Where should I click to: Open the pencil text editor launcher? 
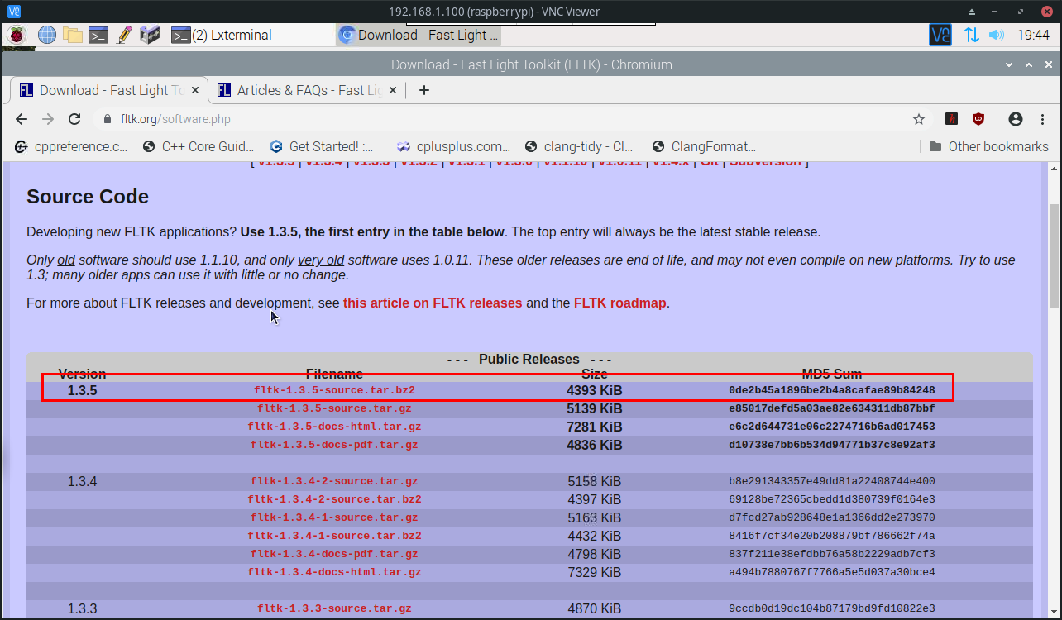click(x=124, y=35)
